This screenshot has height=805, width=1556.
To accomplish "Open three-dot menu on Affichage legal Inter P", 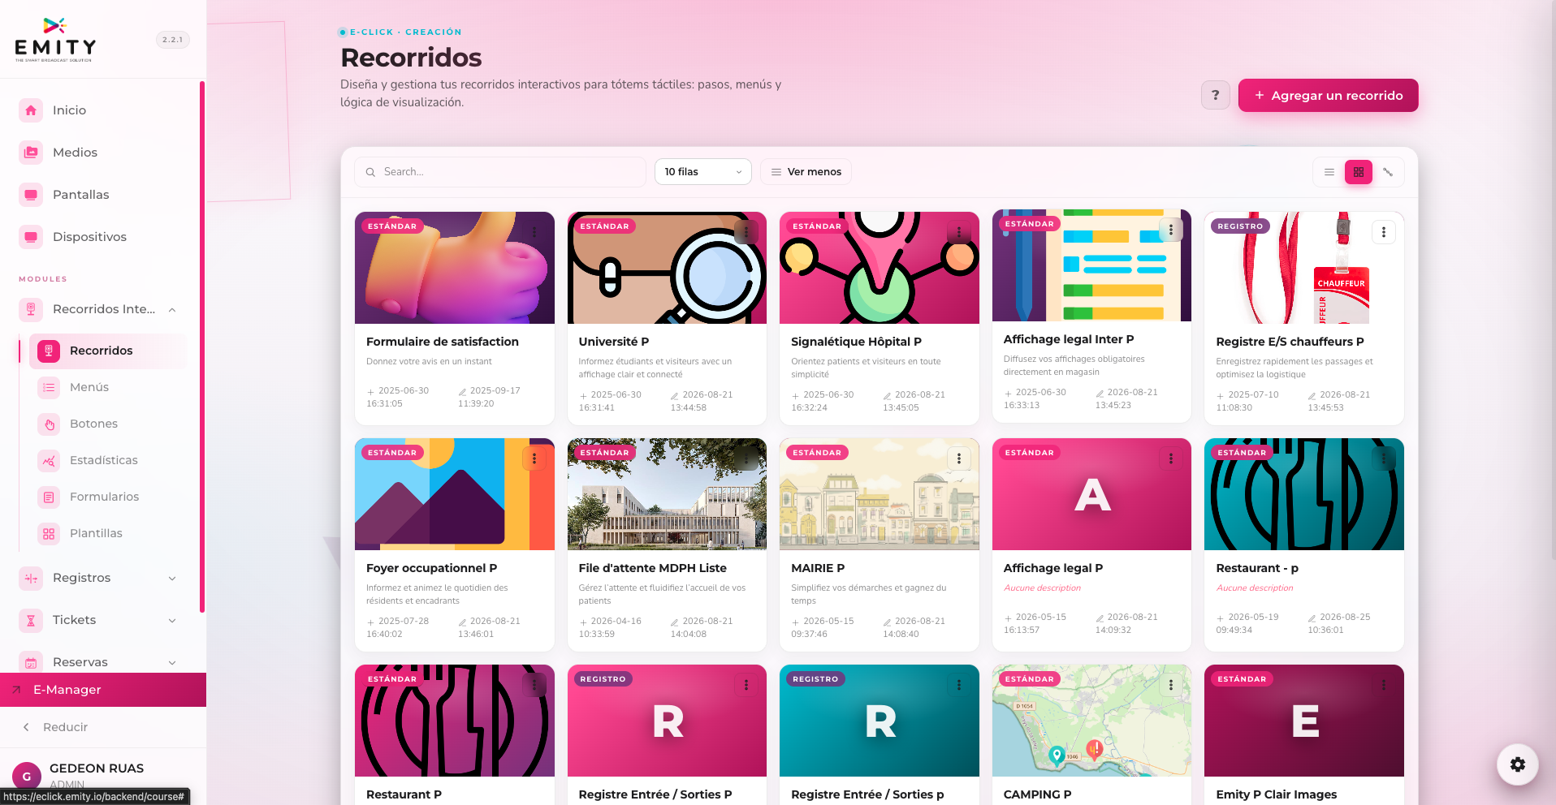I will tap(1170, 230).
